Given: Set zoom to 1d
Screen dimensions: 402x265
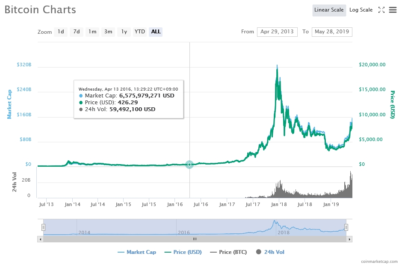Looking at the screenshot, I should pos(61,32).
